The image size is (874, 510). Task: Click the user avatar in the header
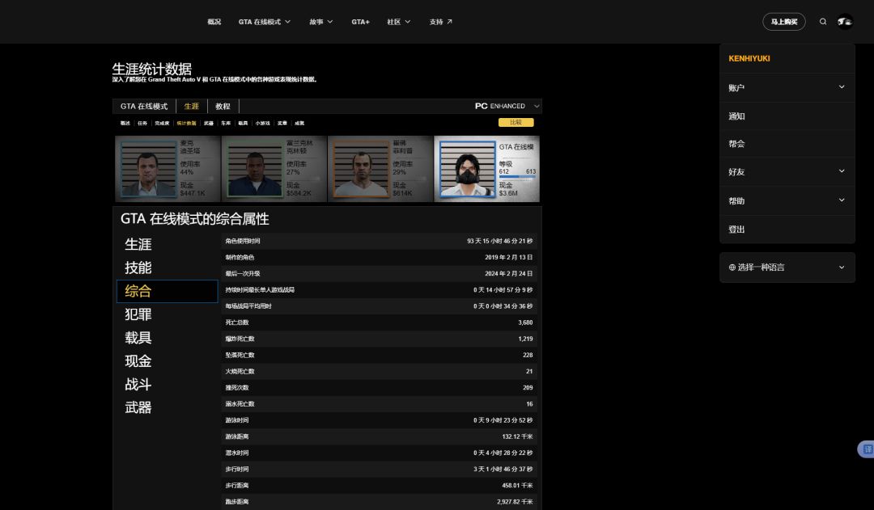(x=845, y=22)
